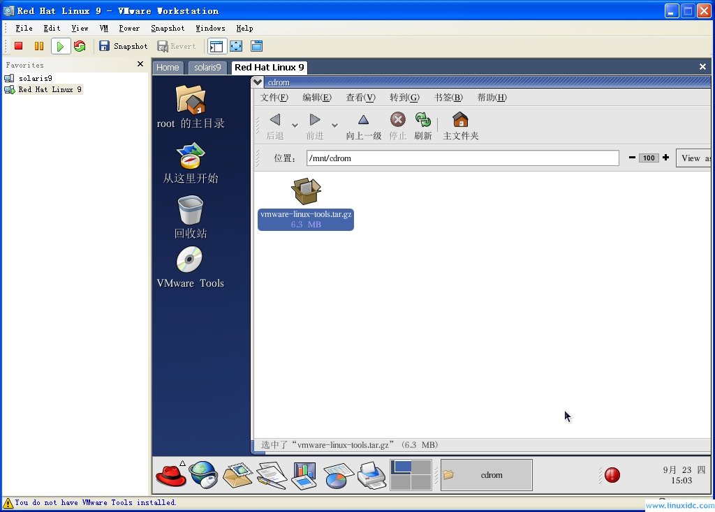Click the red Power Off stop icon

[19, 46]
